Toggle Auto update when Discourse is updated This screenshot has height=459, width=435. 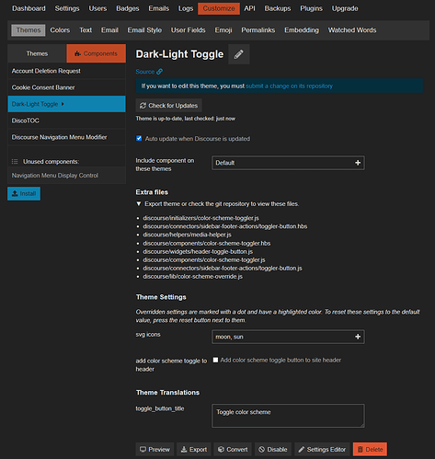coord(139,138)
